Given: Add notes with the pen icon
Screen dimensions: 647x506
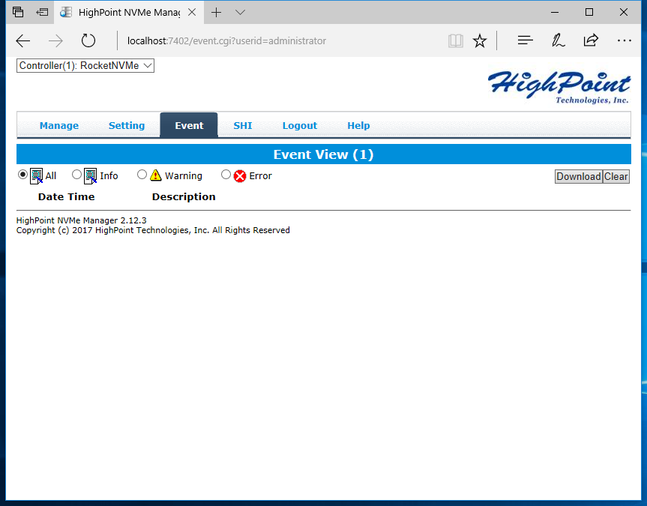Looking at the screenshot, I should pyautogui.click(x=559, y=40).
